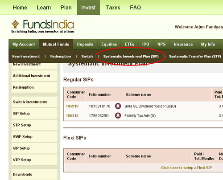223x180 pixels.
Task: Select the Invest navigation tab
Action: pyautogui.click(x=88, y=8)
